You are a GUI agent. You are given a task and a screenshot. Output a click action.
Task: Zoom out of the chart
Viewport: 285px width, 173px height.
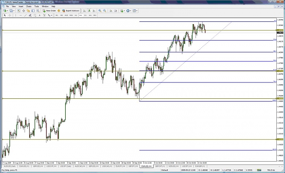(x=105, y=11)
